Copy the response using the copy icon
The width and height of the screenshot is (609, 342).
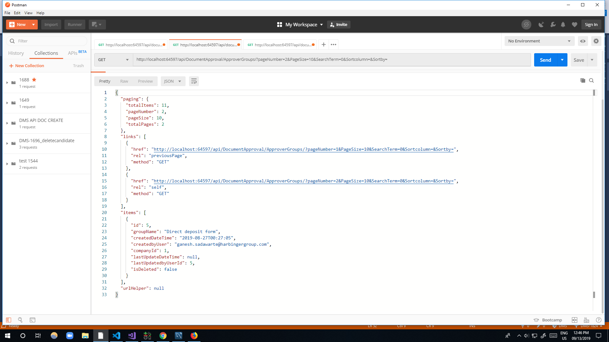582,80
